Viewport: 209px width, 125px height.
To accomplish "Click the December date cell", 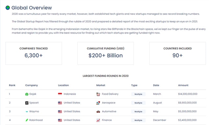I will [x=160, y=120].
